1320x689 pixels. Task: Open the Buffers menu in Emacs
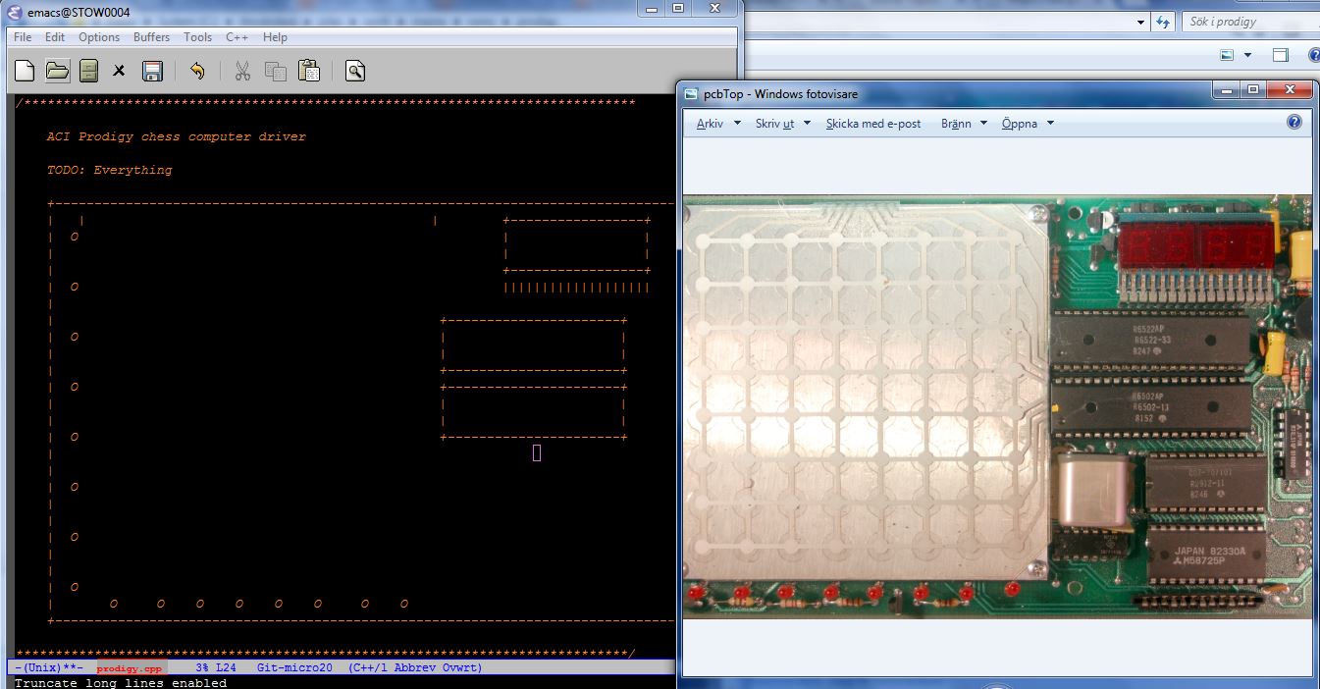tap(151, 37)
